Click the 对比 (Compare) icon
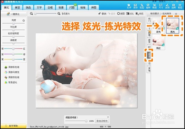Screen dimensions: 185x129 [x=130, y=14]
